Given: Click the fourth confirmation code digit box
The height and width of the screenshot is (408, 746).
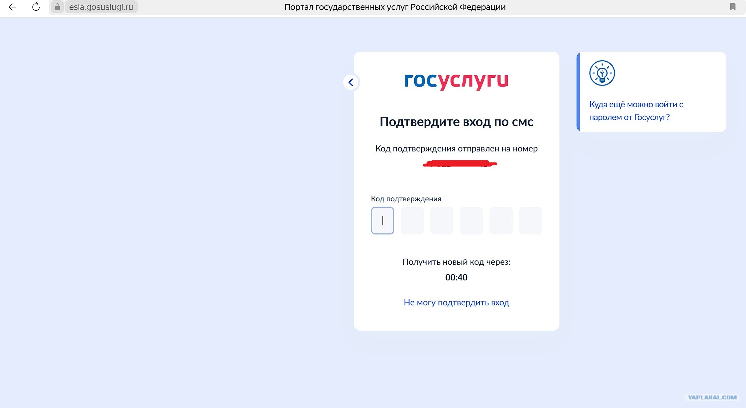Looking at the screenshot, I should [471, 221].
